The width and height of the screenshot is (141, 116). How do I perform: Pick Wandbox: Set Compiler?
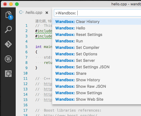[x=97, y=47]
